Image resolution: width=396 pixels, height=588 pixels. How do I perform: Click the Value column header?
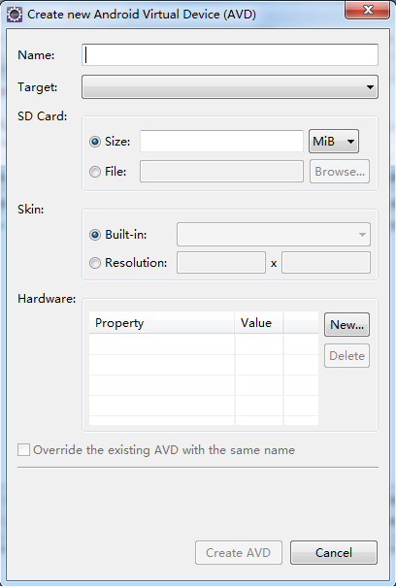coord(259,323)
